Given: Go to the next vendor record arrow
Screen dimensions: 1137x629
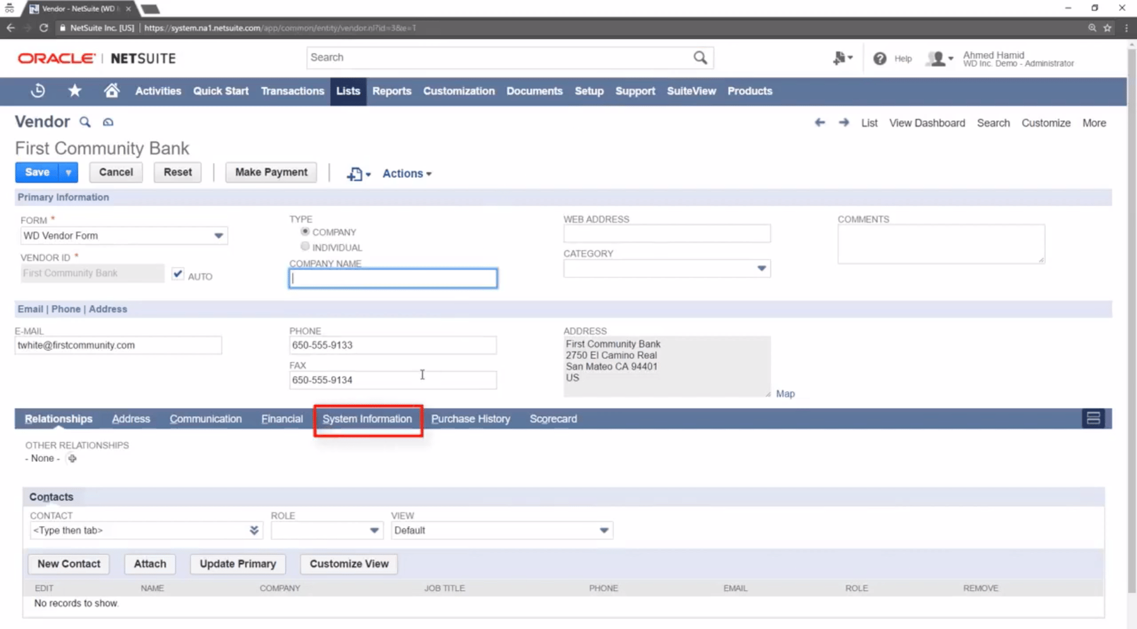Looking at the screenshot, I should (x=843, y=123).
